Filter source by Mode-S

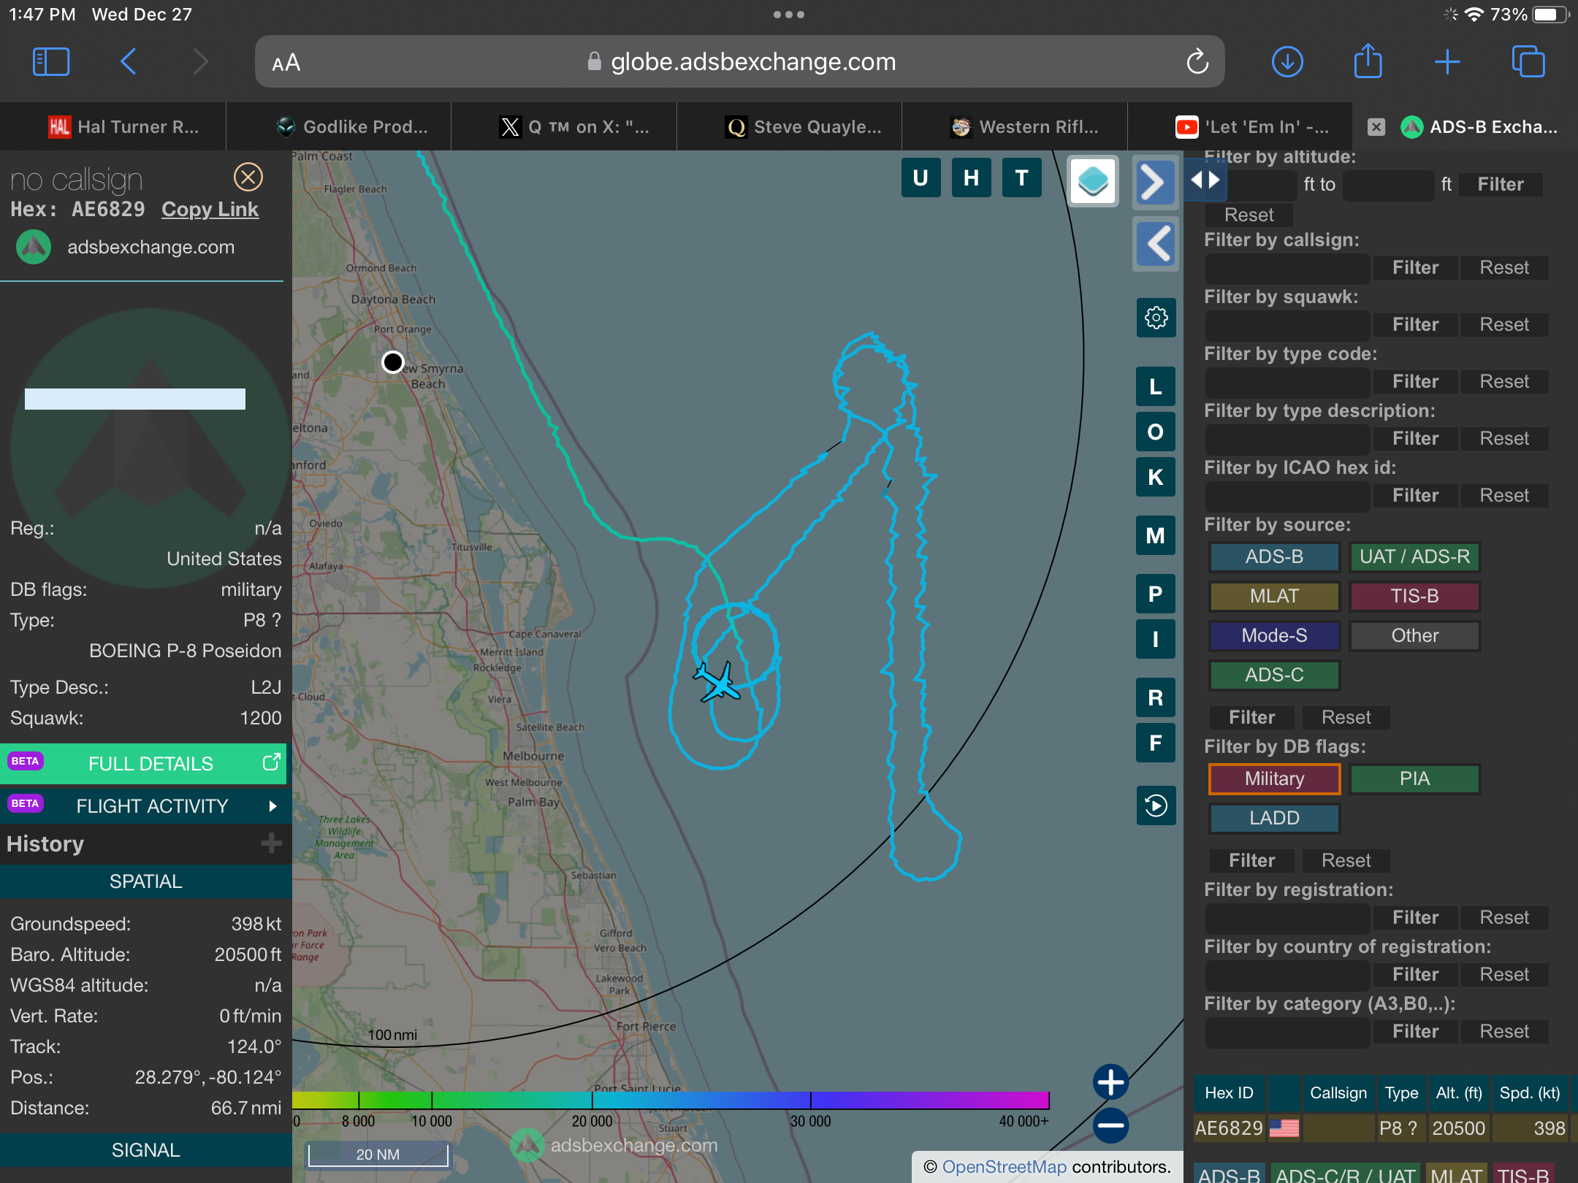click(x=1274, y=635)
